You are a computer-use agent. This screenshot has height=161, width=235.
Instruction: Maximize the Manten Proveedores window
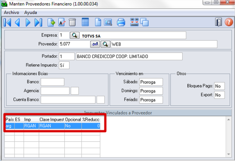click(x=216, y=2)
